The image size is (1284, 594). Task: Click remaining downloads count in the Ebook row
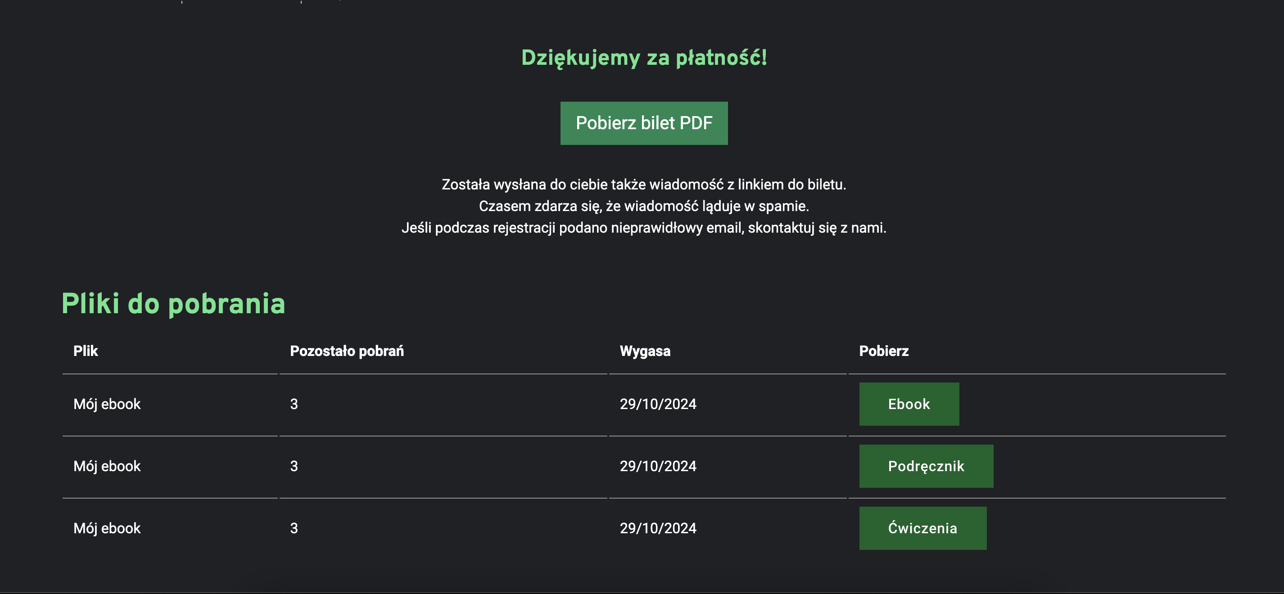coord(294,404)
